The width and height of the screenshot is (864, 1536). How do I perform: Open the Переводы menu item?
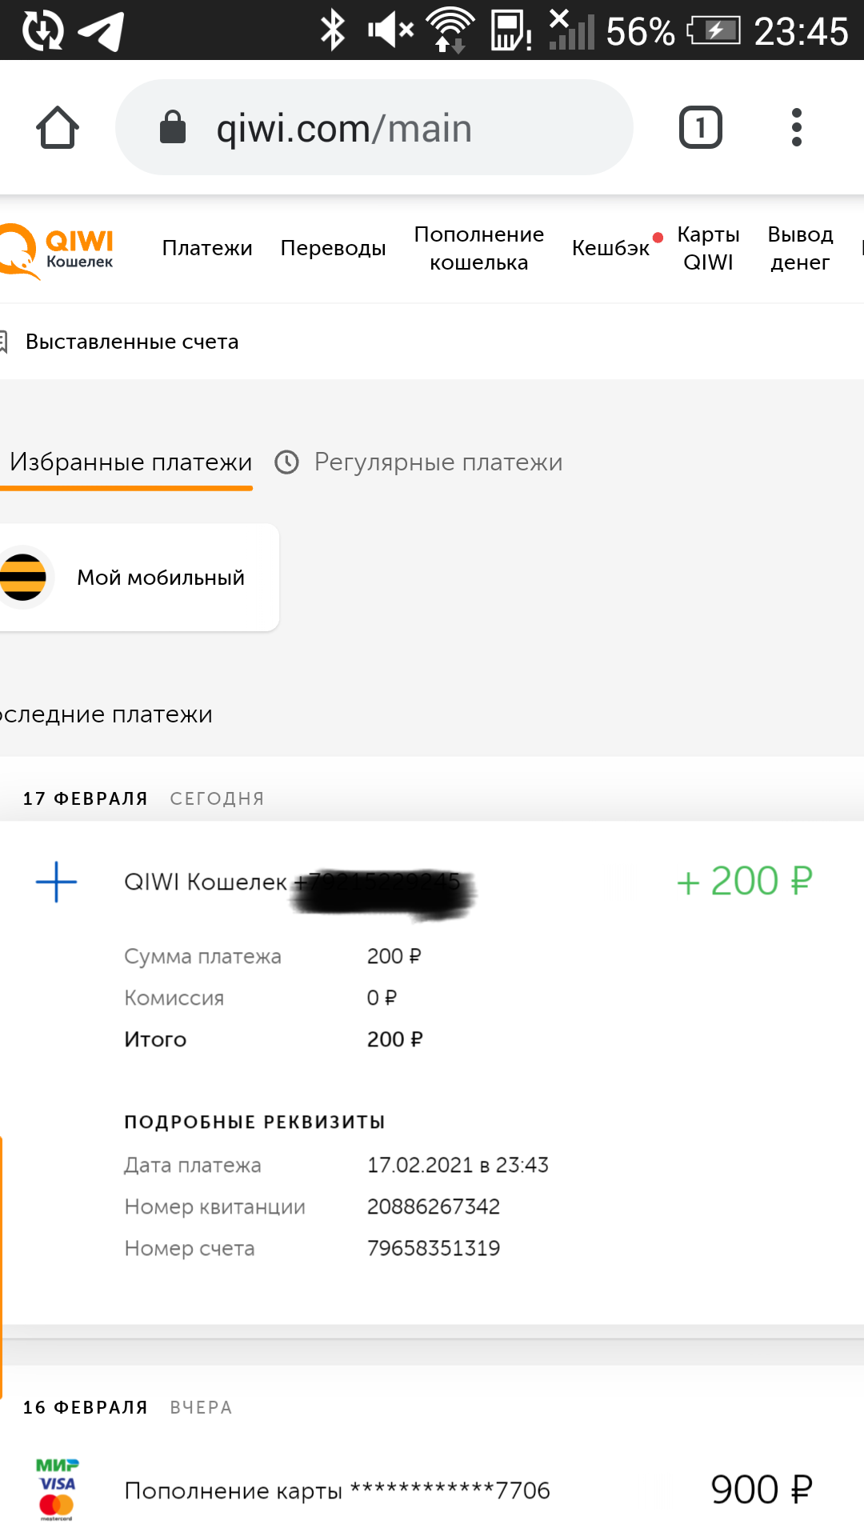pos(333,248)
